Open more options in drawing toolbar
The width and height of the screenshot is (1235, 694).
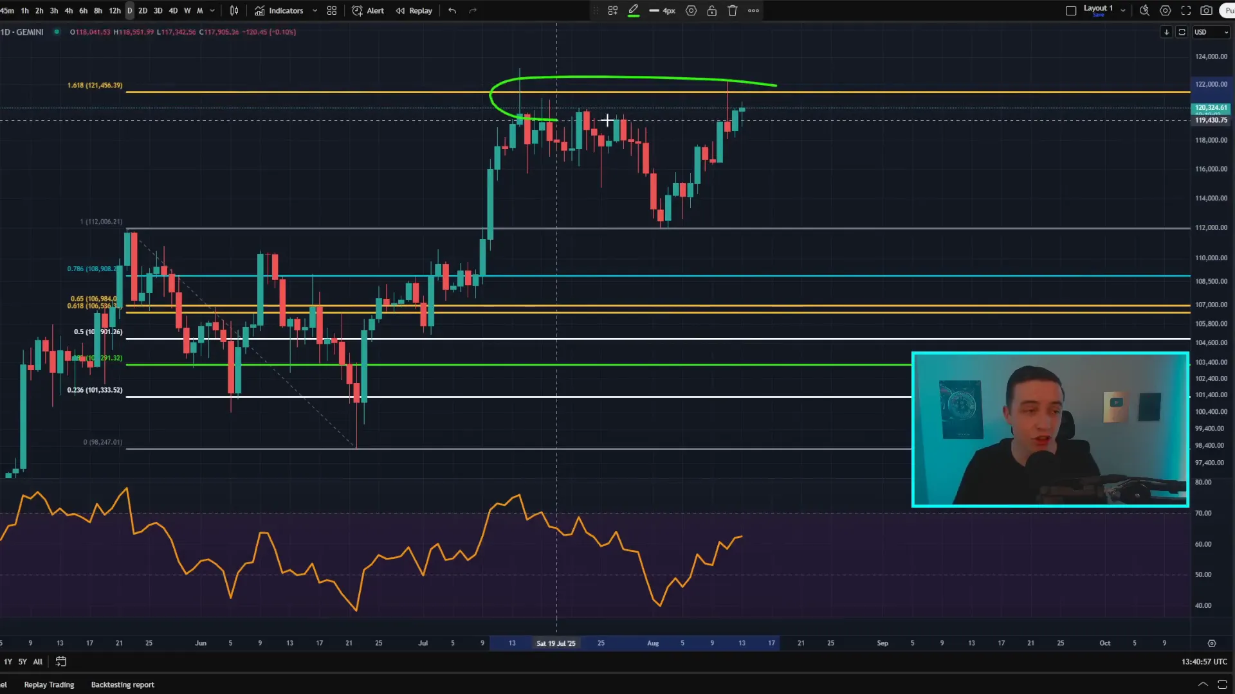coord(753,10)
